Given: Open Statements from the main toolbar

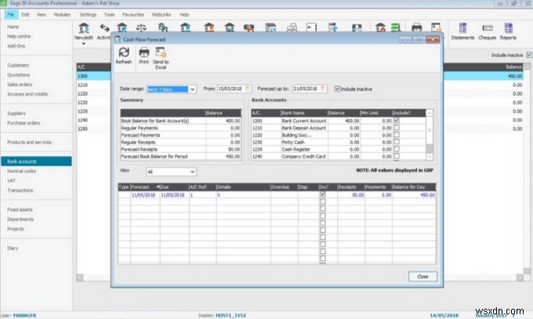Looking at the screenshot, I should point(462,31).
